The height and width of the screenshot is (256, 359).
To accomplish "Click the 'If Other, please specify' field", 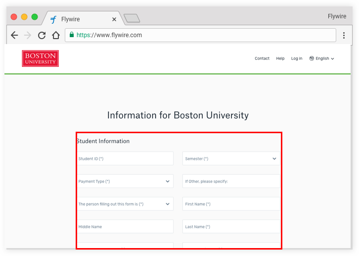I will [231, 181].
